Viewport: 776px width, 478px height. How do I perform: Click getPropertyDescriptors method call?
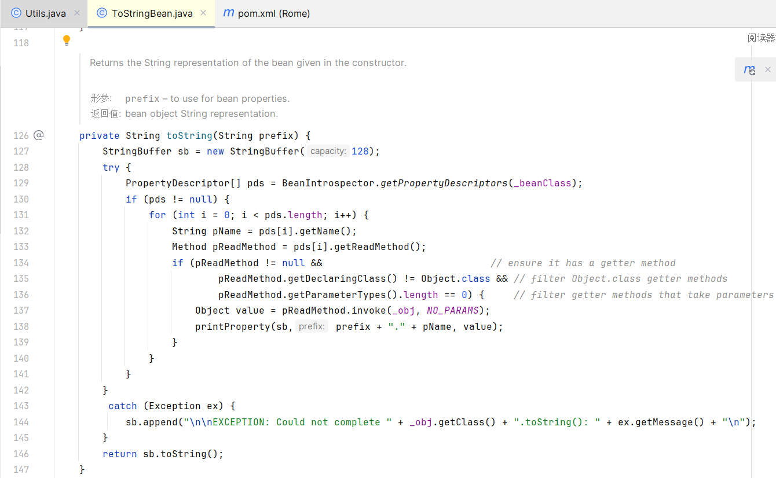444,183
